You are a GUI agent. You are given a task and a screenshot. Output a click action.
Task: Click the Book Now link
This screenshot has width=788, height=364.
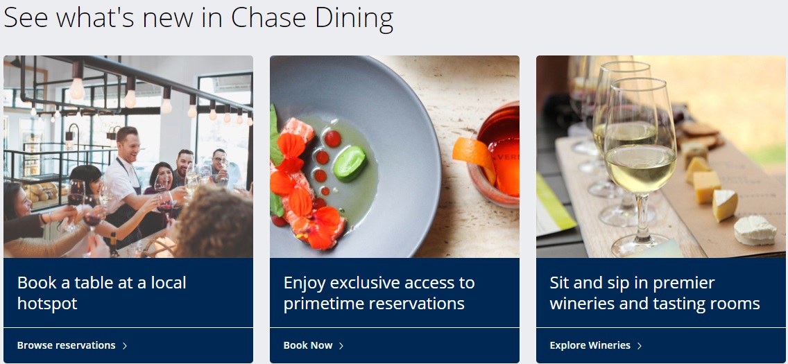coord(308,345)
